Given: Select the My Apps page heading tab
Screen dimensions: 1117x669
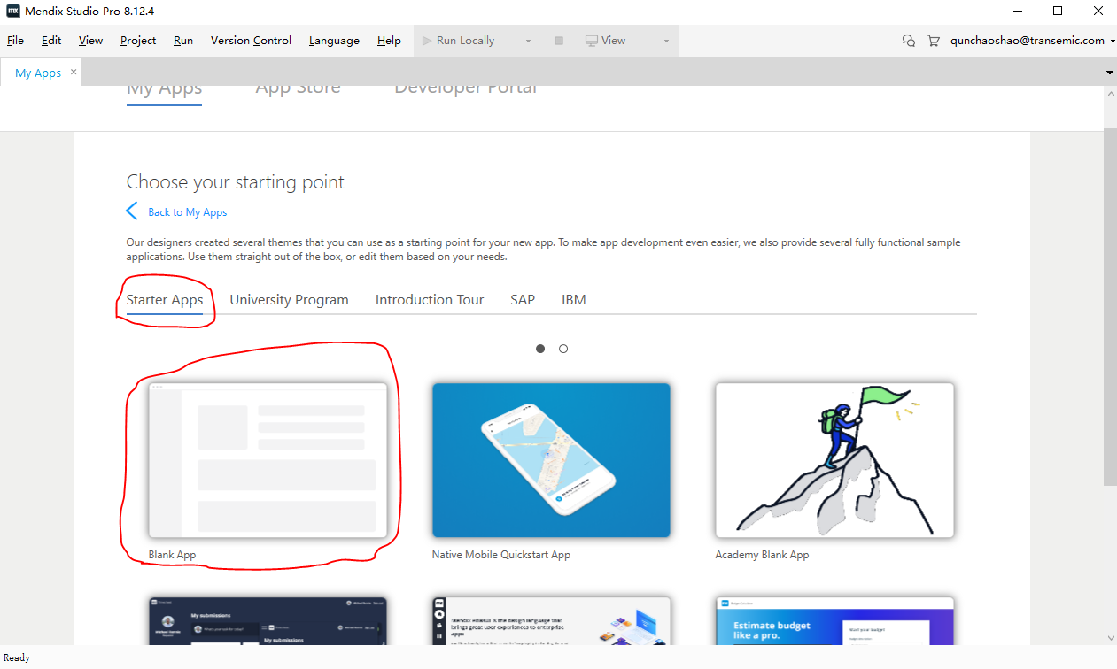Looking at the screenshot, I should (x=164, y=88).
